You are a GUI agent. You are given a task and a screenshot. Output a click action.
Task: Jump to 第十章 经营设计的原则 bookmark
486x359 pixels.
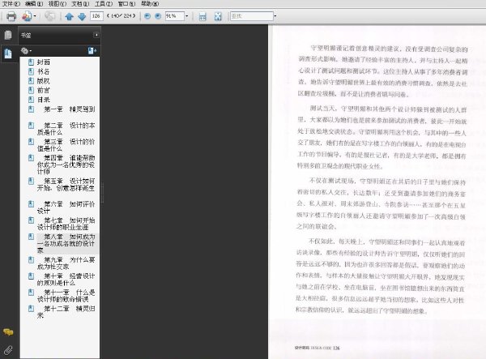click(66, 280)
